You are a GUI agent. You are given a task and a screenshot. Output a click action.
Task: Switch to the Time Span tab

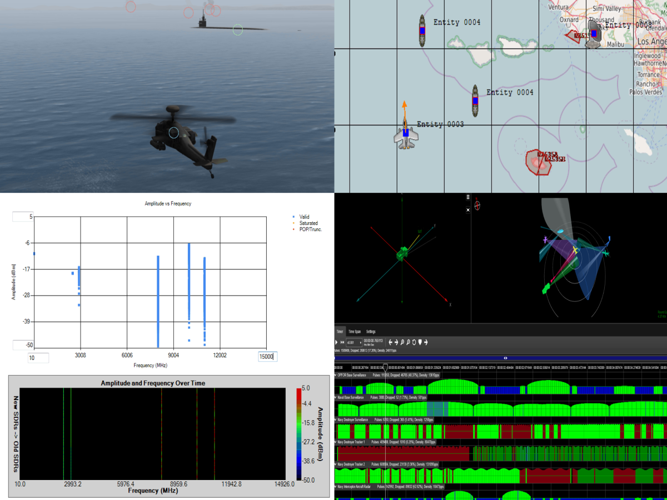[x=355, y=332]
